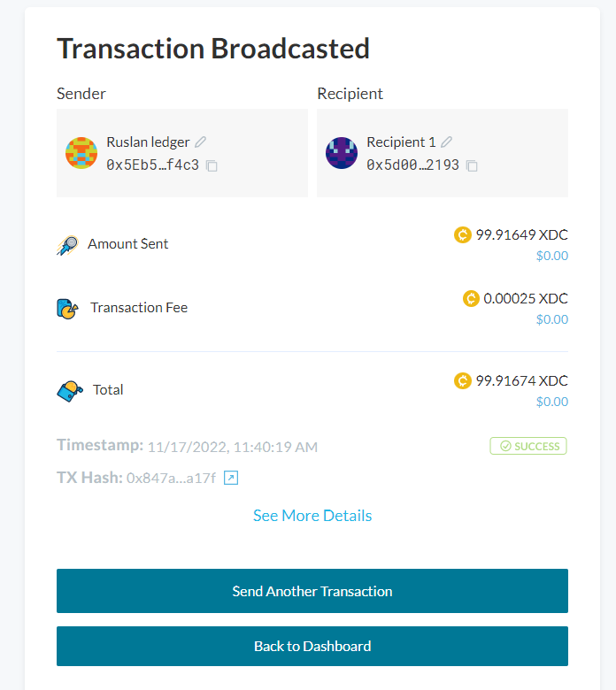Click the TX hash 0x847a...a17f text

point(171,478)
